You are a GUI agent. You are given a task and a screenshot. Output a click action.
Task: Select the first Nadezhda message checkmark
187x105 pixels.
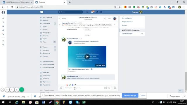63,38
